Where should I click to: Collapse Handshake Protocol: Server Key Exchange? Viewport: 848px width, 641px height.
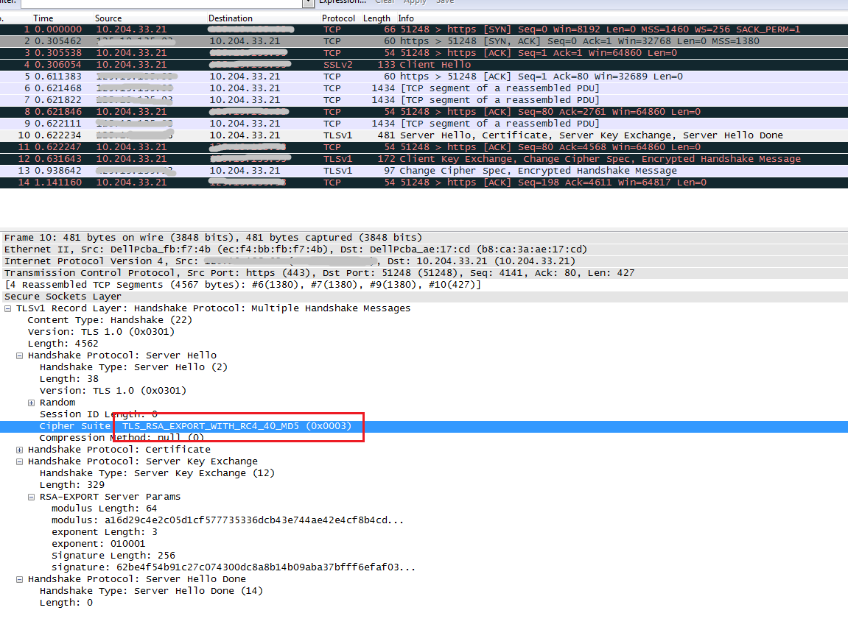[x=20, y=461]
